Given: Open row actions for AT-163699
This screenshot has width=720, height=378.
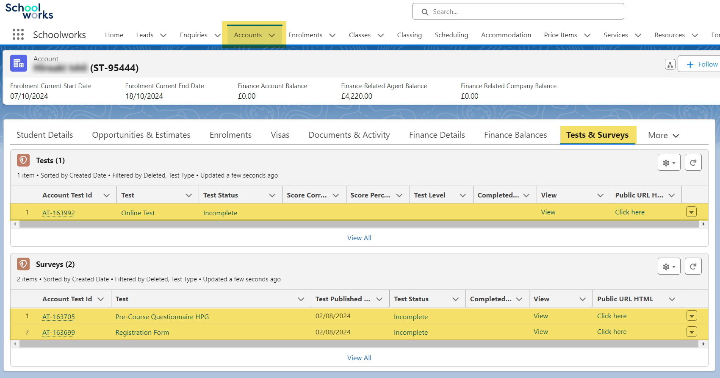Looking at the screenshot, I should [x=692, y=332].
